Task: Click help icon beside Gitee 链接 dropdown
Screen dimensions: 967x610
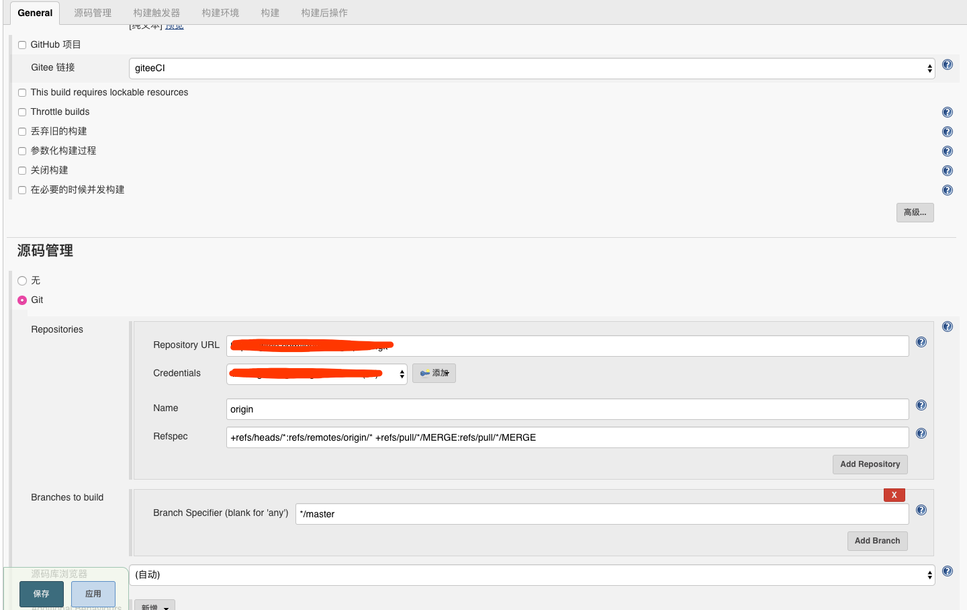Action: [x=947, y=65]
